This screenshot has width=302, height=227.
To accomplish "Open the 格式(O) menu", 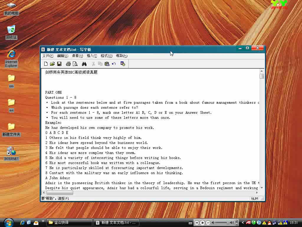I will [106, 56].
